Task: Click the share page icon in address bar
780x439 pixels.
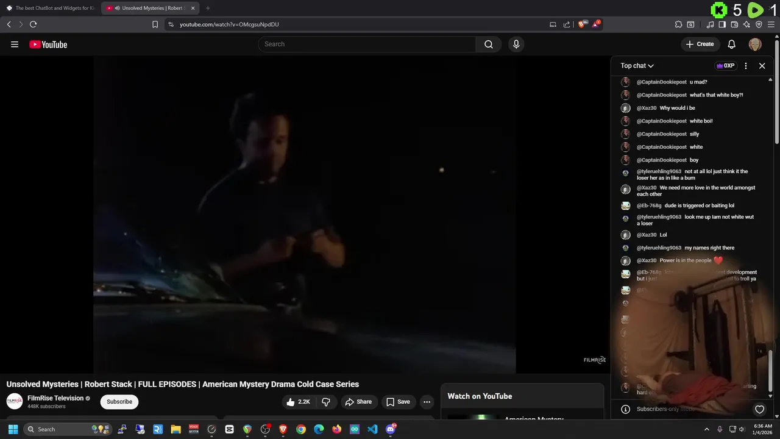Action: [567, 24]
